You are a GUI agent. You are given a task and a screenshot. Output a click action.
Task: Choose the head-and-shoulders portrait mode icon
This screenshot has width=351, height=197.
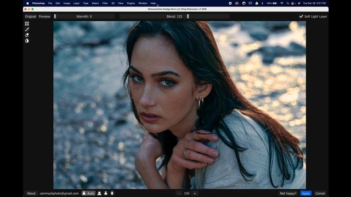pyautogui.click(x=99, y=193)
